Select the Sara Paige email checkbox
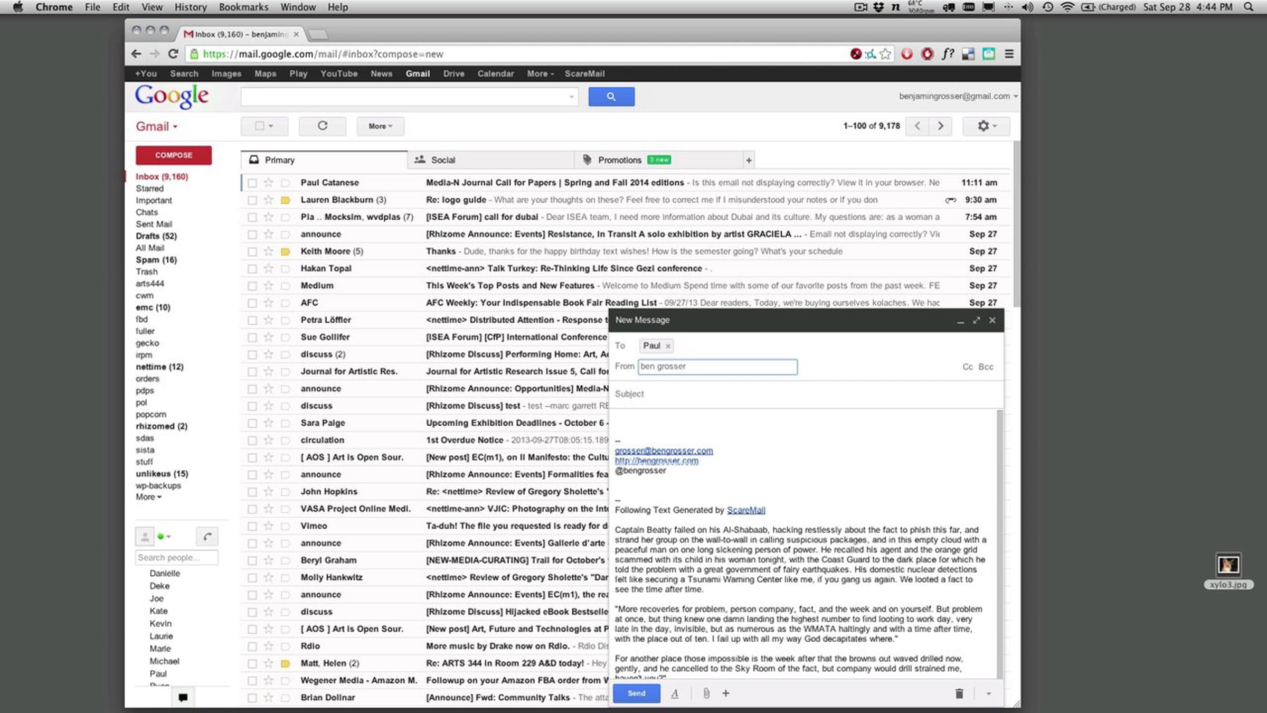The height and width of the screenshot is (713, 1267). [252, 423]
